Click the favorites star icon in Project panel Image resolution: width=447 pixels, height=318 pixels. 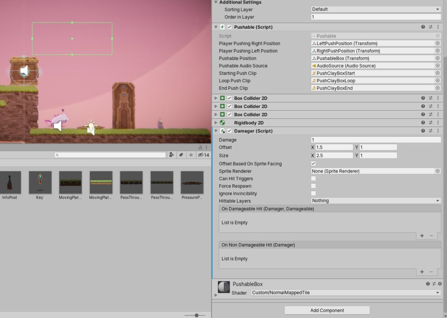191,155
